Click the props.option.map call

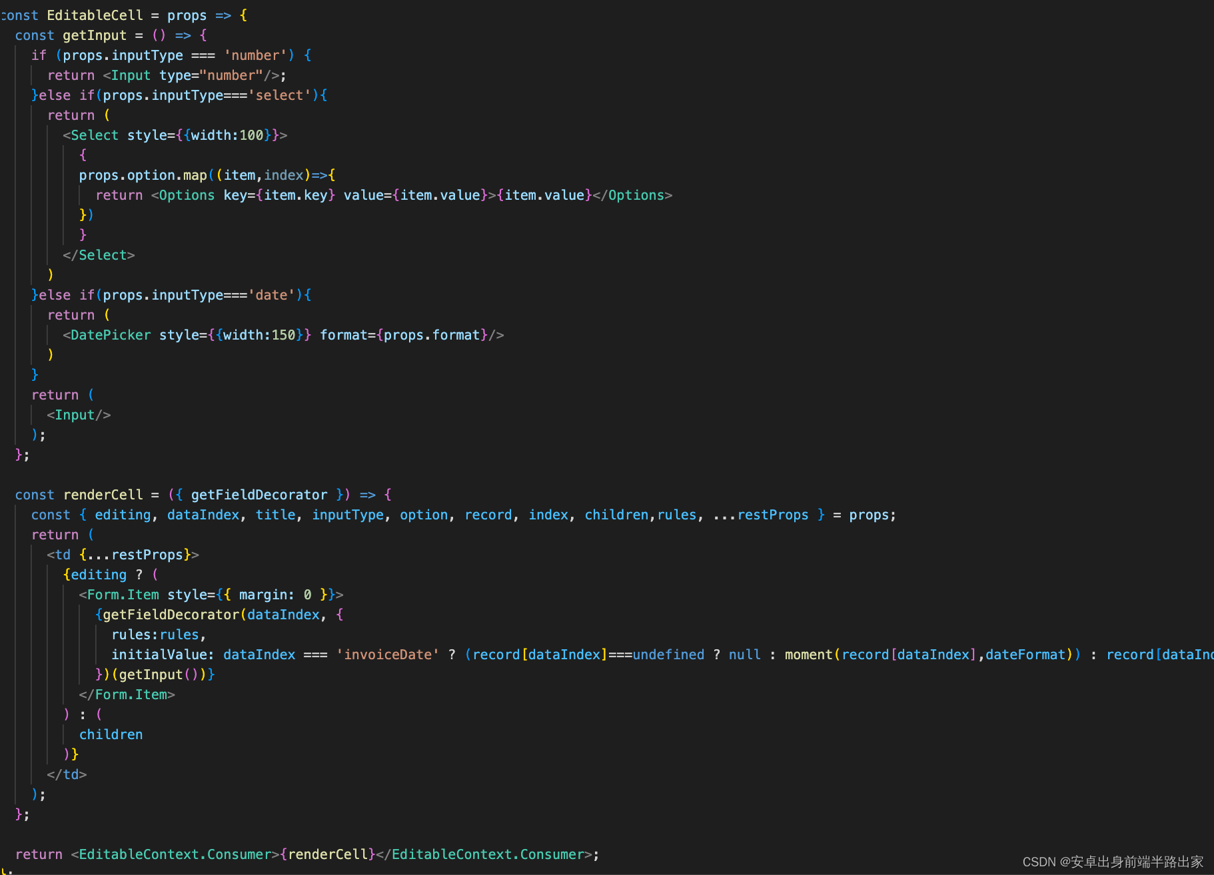pyautogui.click(x=143, y=175)
